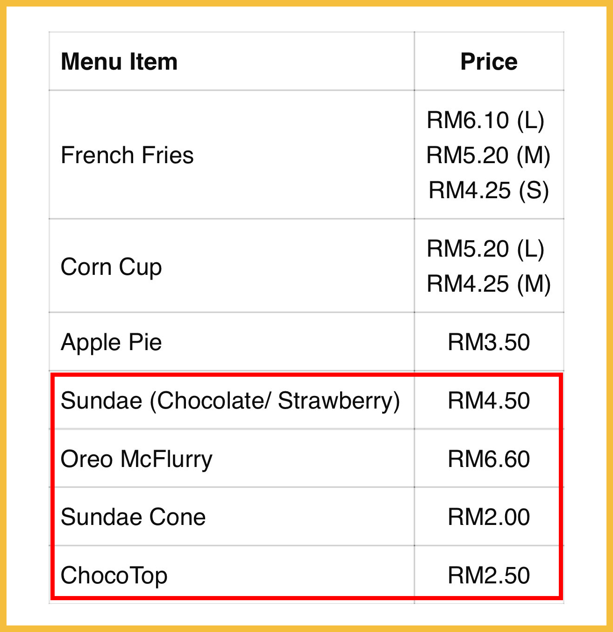This screenshot has height=632, width=613.
Task: Select the RM2.00 Sundae Cone price
Action: coord(489,517)
